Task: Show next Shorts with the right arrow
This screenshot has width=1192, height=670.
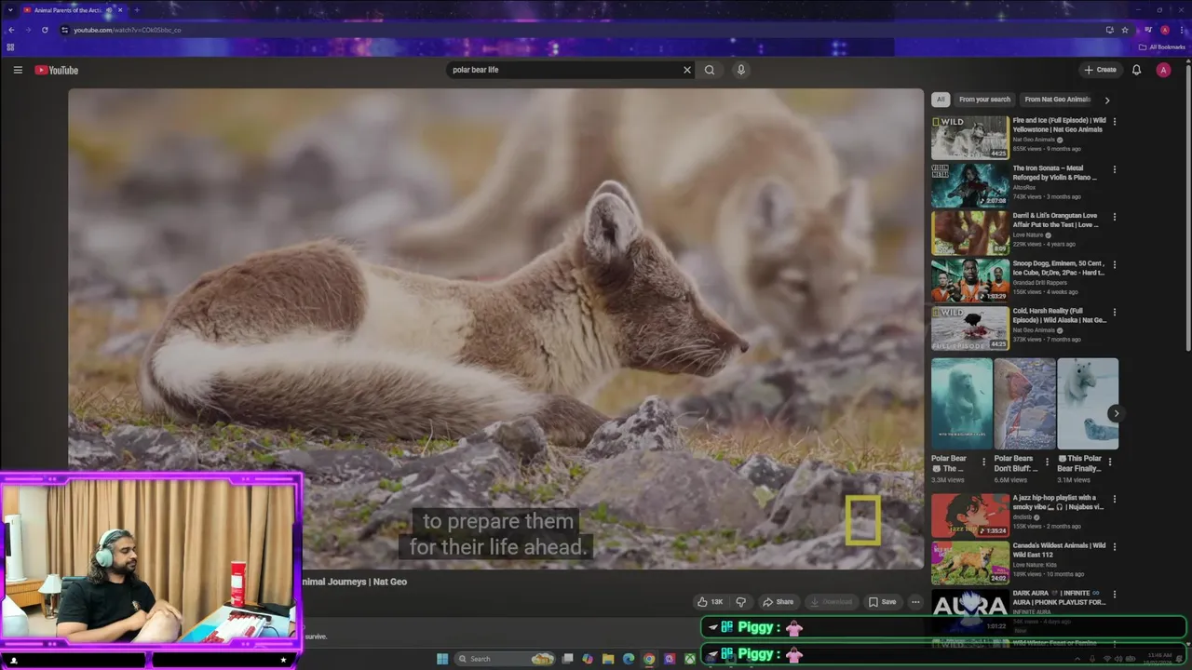Action: (x=1116, y=413)
